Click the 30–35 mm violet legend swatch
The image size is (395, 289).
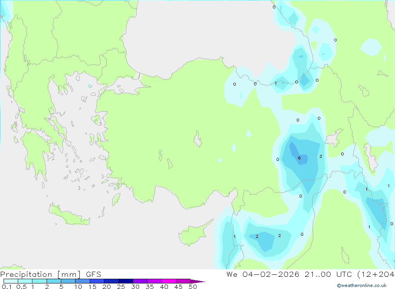140,281
